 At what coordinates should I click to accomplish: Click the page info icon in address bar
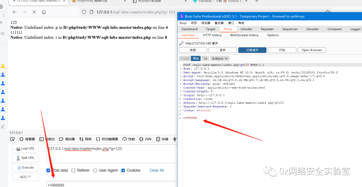click(92, 12)
